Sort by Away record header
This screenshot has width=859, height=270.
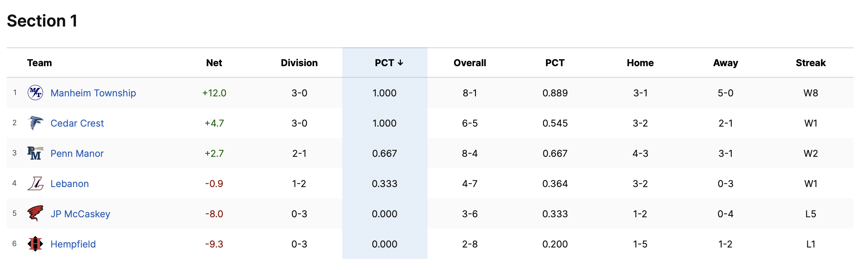click(x=725, y=63)
